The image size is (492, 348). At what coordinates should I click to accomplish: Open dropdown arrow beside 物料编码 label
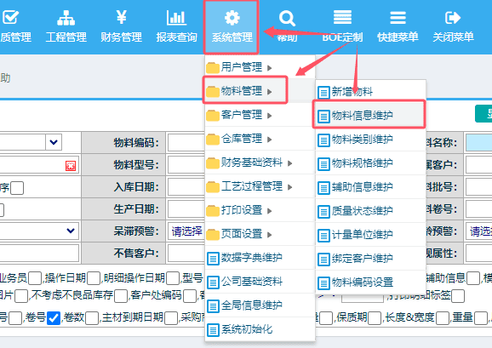(x=54, y=142)
